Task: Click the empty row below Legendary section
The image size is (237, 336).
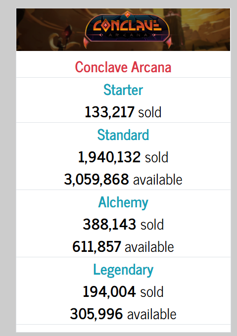Action: 123,328
